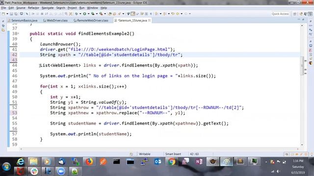Open the Refactor menu
Image resolution: width=314 pixels, height=176 pixels.
tap(33, 8)
